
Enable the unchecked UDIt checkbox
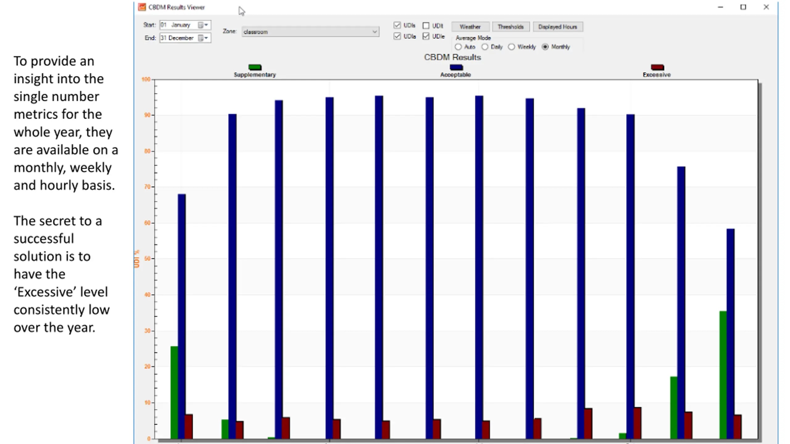426,26
